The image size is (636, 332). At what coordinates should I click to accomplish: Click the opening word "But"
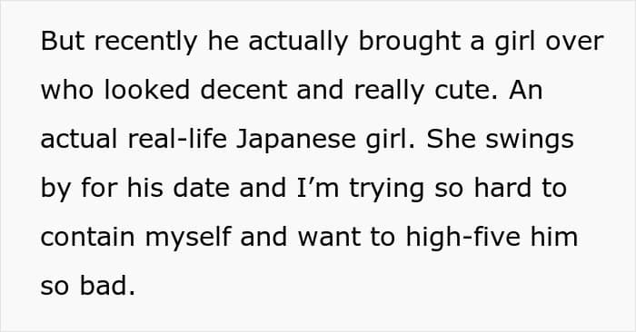pyautogui.click(x=63, y=41)
